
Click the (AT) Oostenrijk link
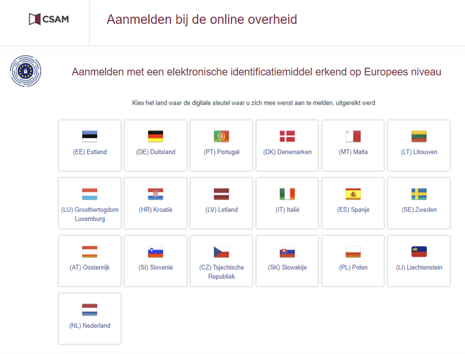click(x=90, y=267)
